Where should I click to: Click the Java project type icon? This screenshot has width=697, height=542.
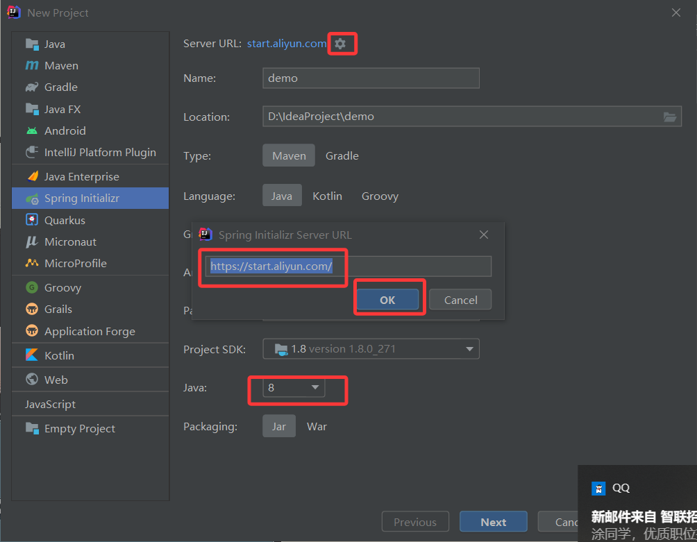coord(32,44)
